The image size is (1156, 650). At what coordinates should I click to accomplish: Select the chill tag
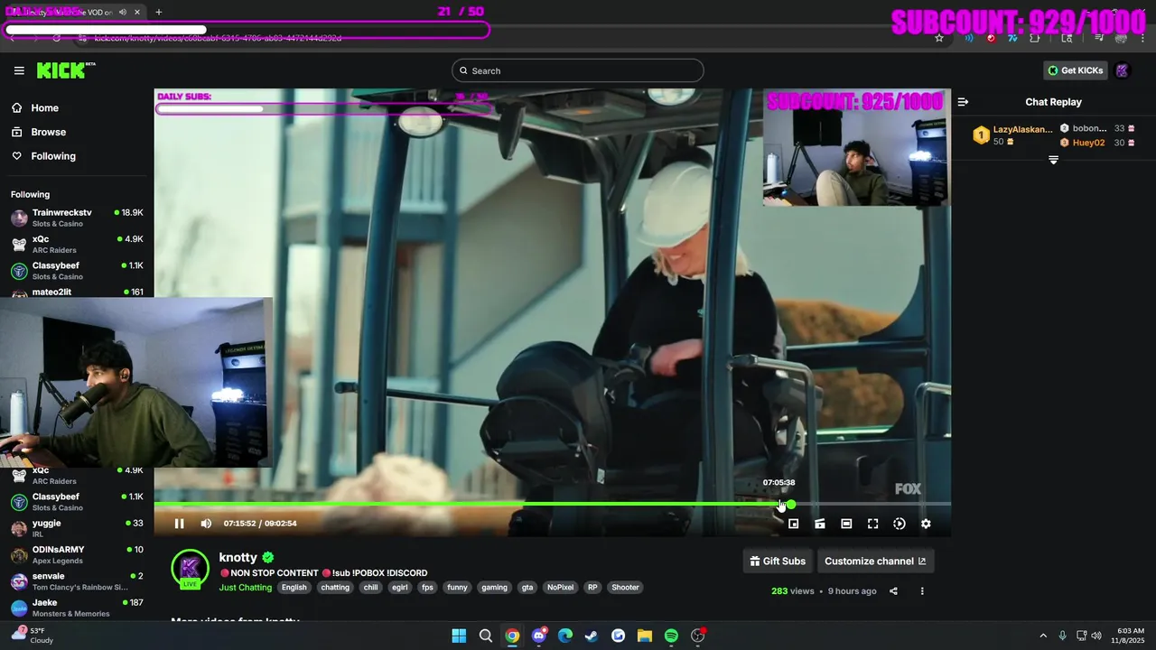(371, 588)
